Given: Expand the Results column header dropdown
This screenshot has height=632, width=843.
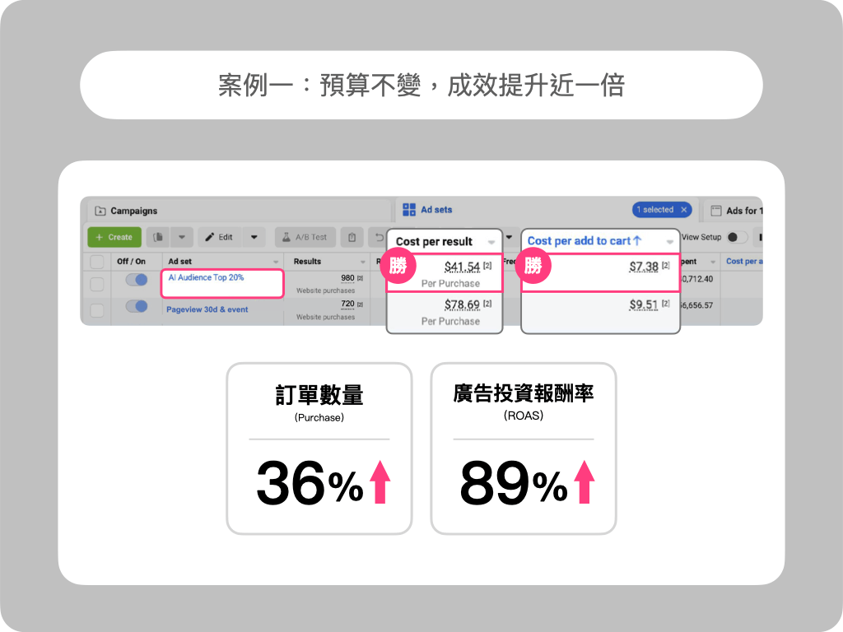Looking at the screenshot, I should click(363, 262).
